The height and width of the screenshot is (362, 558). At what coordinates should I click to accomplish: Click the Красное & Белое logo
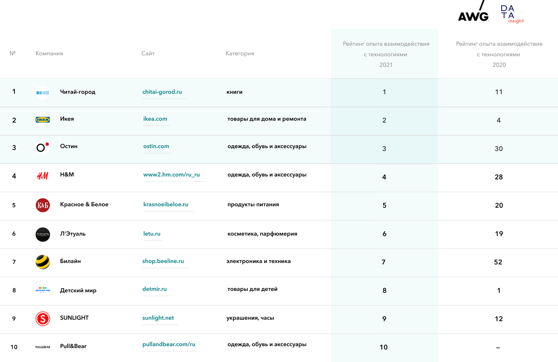[42, 205]
